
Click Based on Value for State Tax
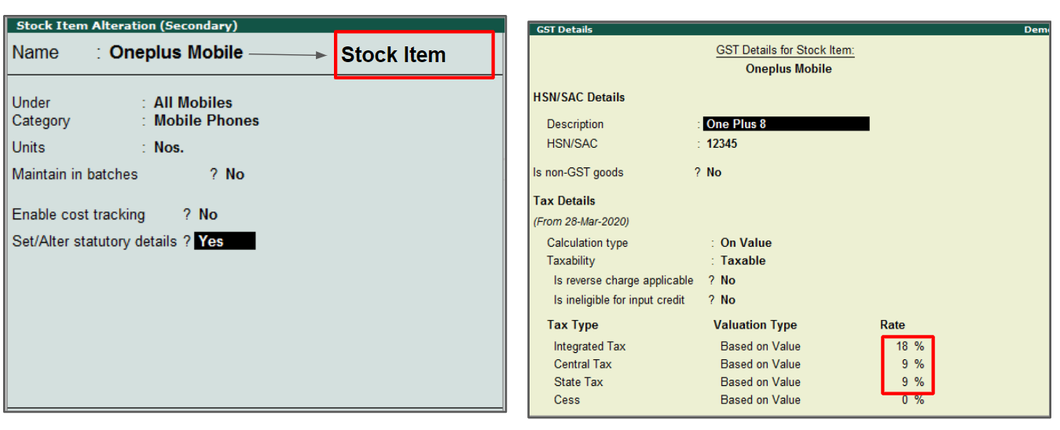[760, 382]
